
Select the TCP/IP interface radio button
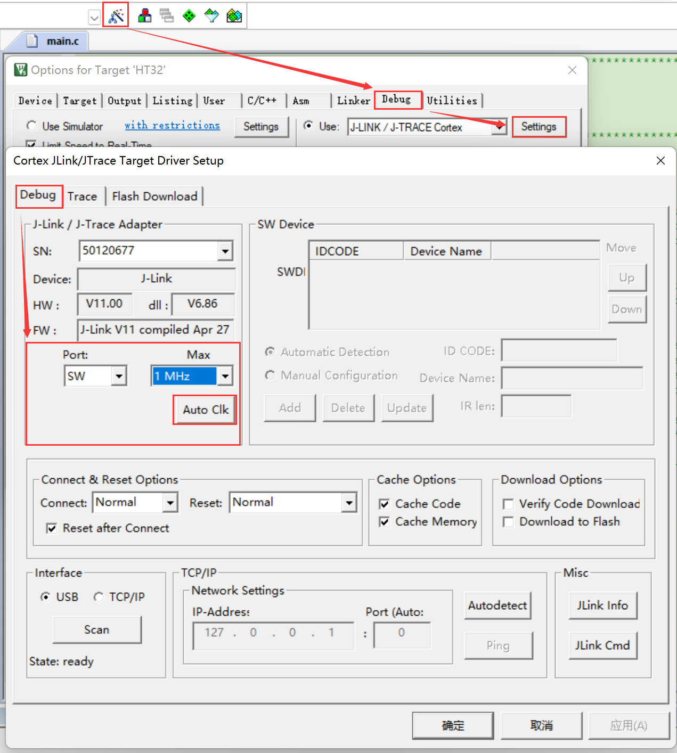click(99, 597)
